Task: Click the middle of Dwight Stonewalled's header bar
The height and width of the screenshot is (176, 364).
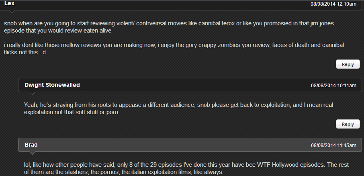Action: click(190, 85)
